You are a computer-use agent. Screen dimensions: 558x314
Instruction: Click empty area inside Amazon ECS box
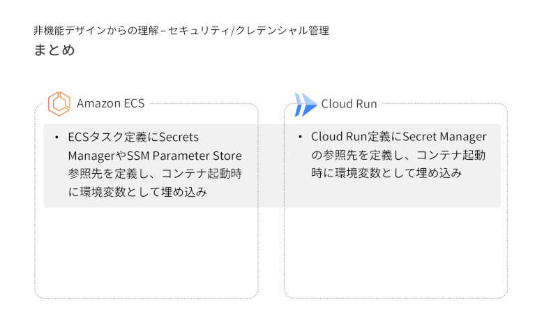click(146, 251)
